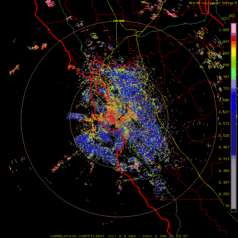
Task: Click the 1.000 scale value
Action: (x=224, y=30)
